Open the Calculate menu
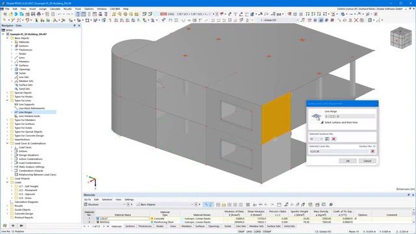This screenshot has width=416, height=234. point(55,8)
